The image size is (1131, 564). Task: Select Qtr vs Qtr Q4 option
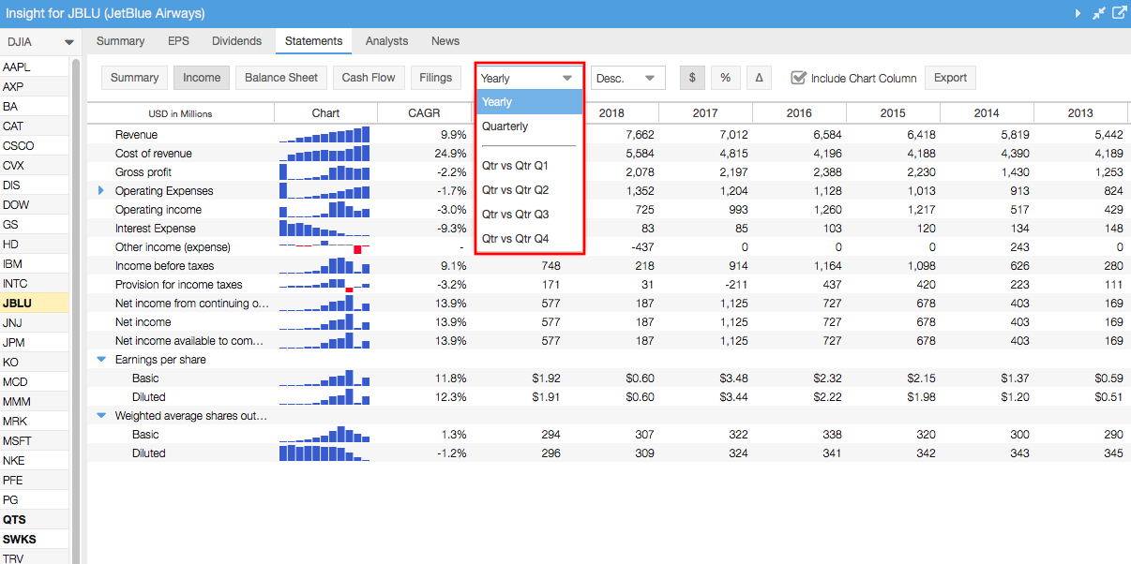click(530, 239)
